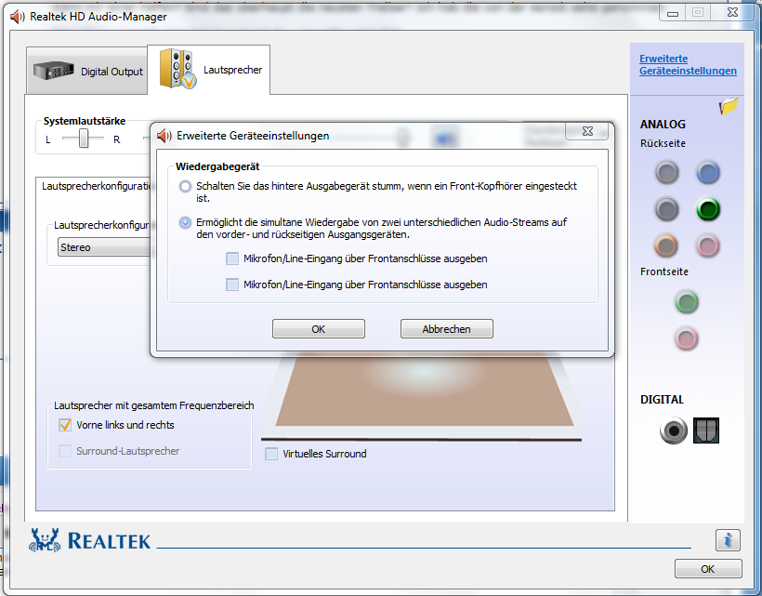Click the blue rear line-in jack
The height and width of the screenshot is (596, 762).
point(707,172)
